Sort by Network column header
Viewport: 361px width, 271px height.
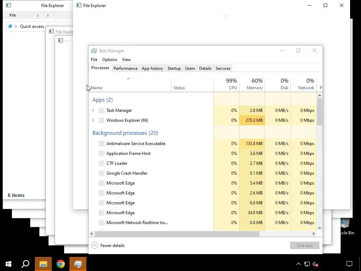[x=304, y=85]
